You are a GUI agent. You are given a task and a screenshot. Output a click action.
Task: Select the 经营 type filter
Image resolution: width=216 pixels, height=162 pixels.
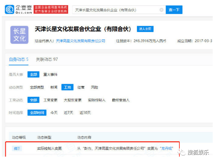(x=81, y=87)
